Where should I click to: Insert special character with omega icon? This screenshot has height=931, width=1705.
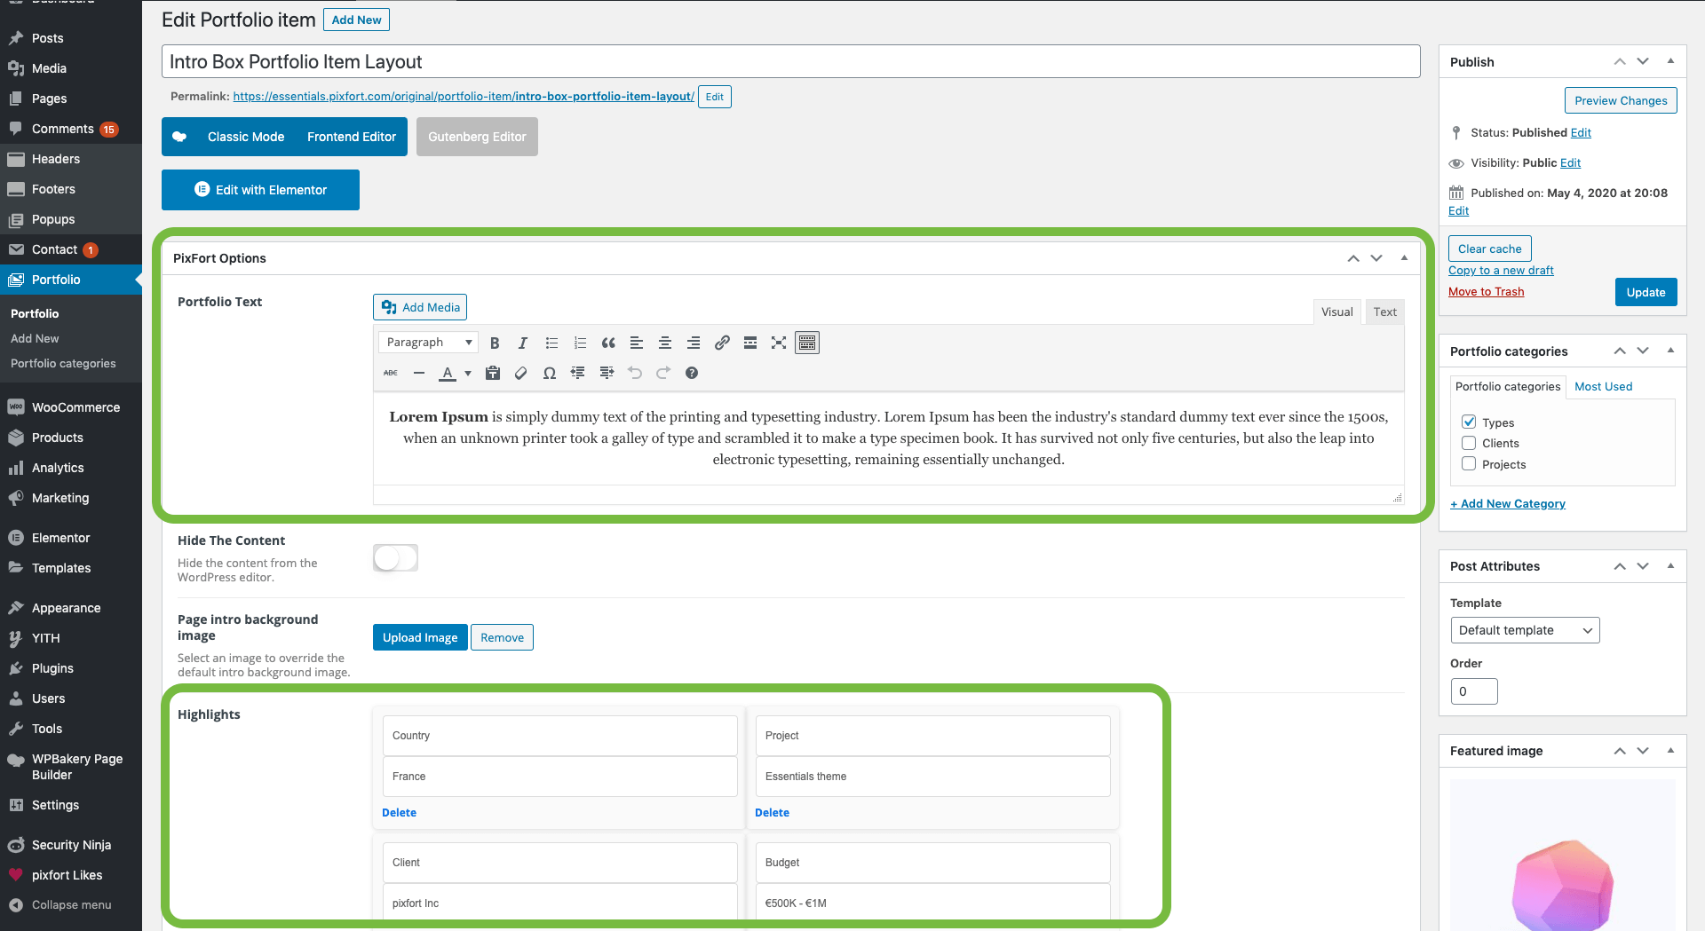[550, 373]
